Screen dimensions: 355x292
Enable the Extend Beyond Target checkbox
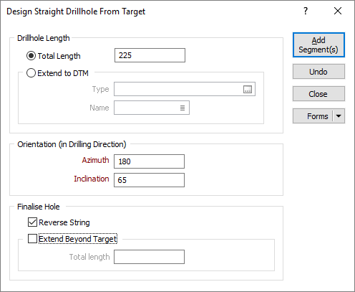pos(32,239)
